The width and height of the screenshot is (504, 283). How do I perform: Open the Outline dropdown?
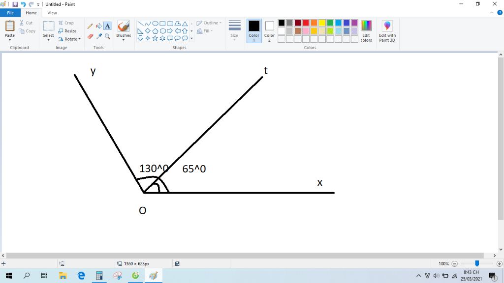(x=209, y=23)
